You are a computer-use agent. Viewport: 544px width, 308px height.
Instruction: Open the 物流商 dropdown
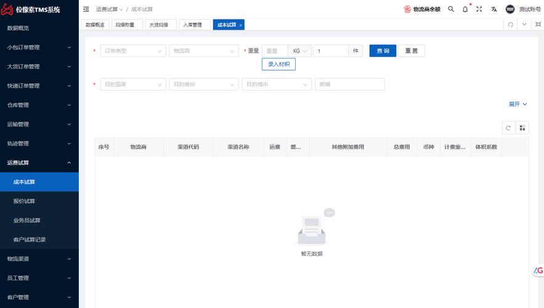click(x=204, y=51)
